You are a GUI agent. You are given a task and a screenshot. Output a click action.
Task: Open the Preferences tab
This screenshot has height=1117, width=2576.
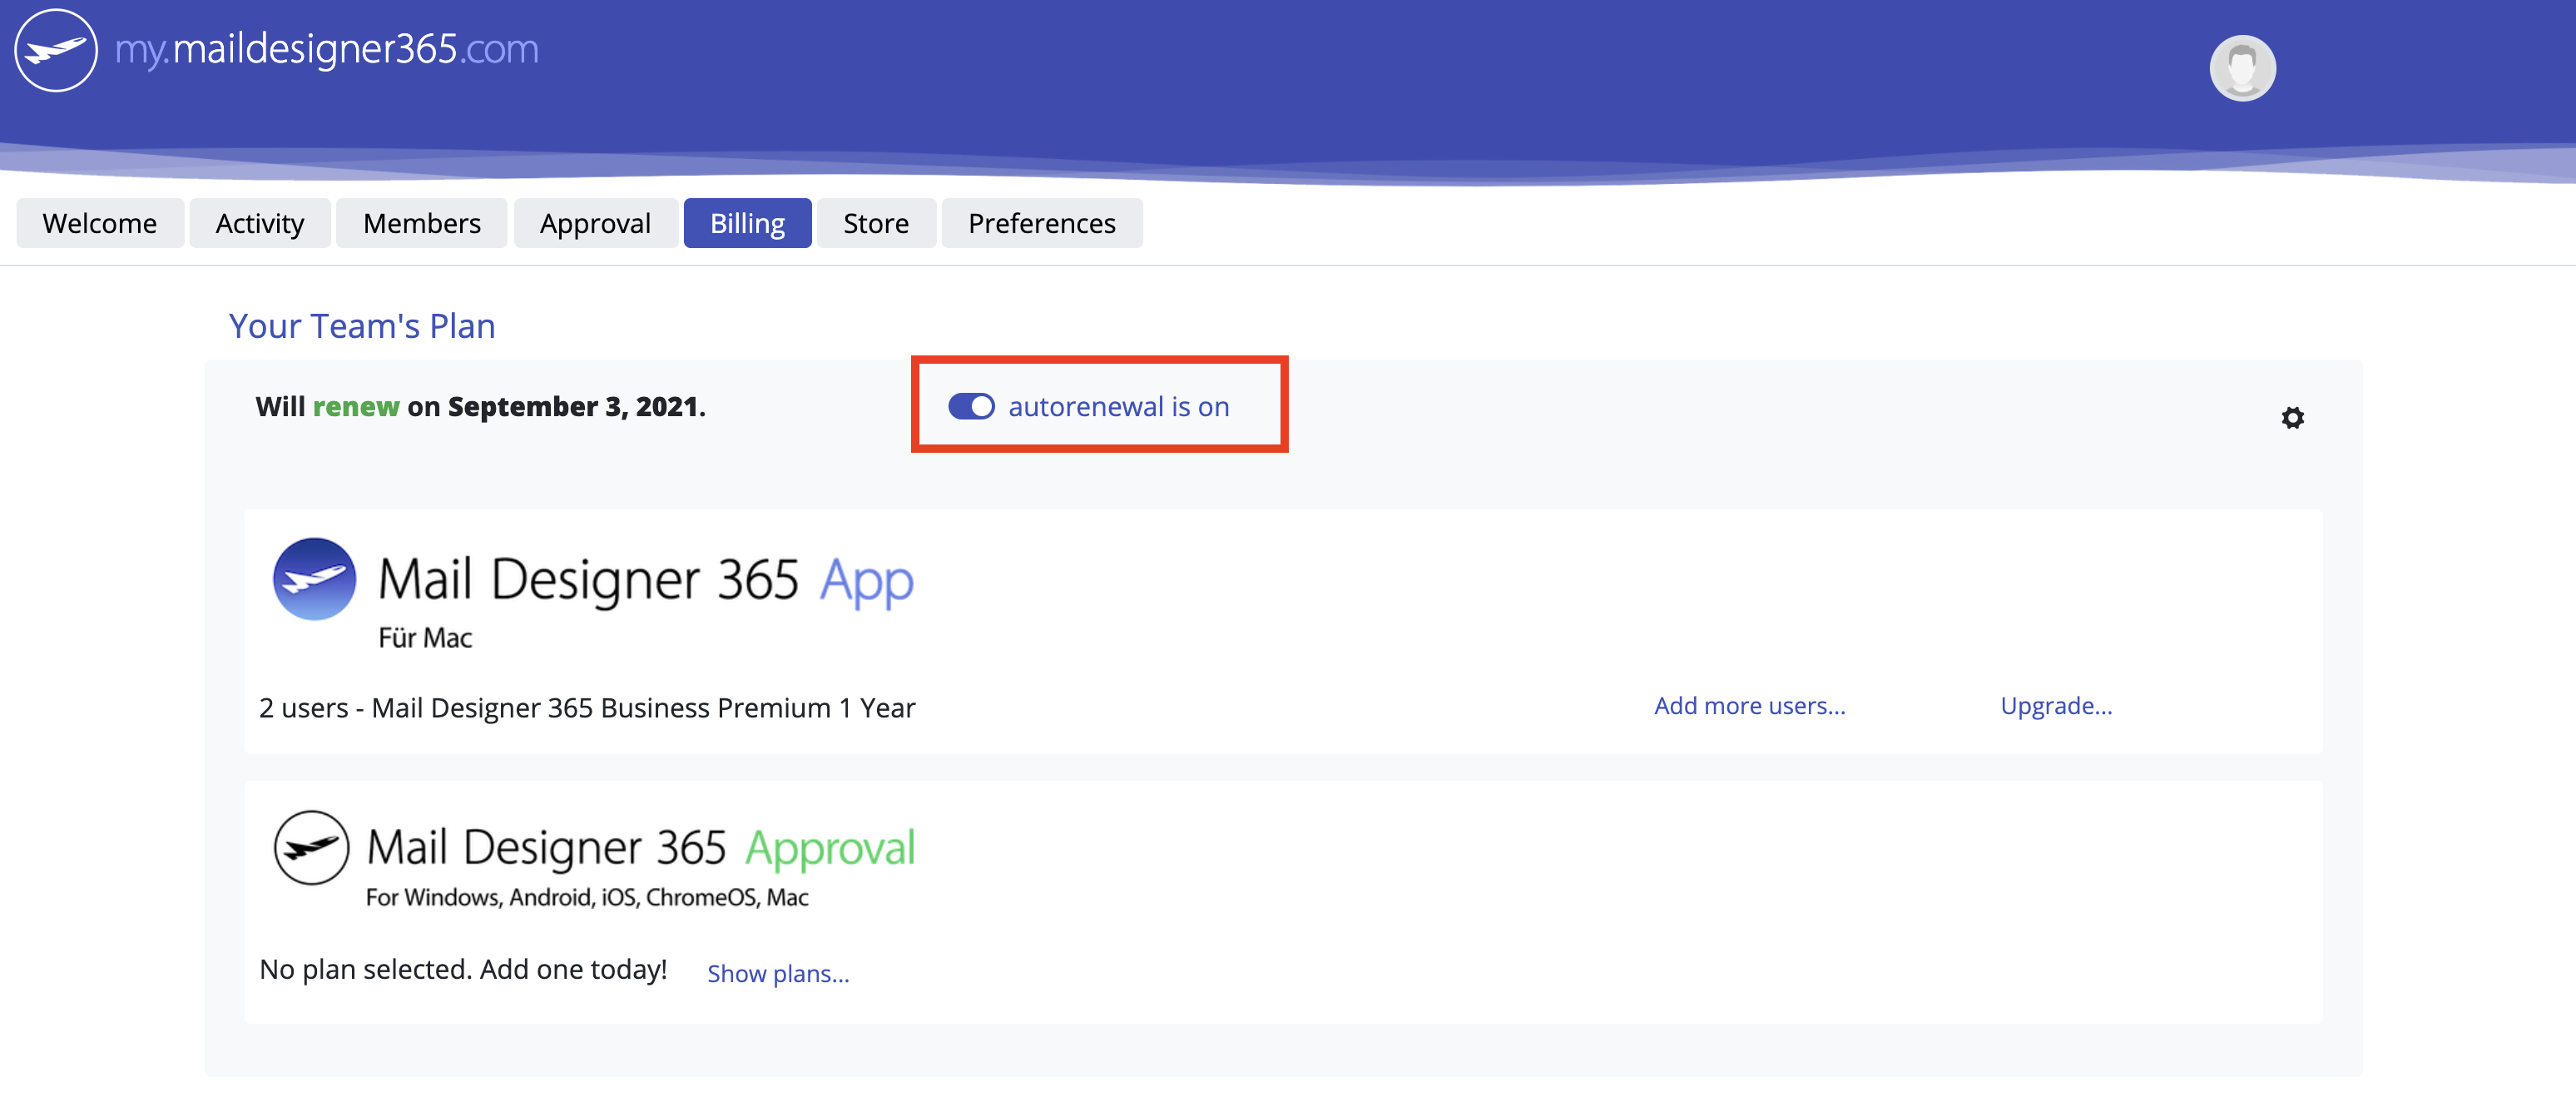point(1041,223)
